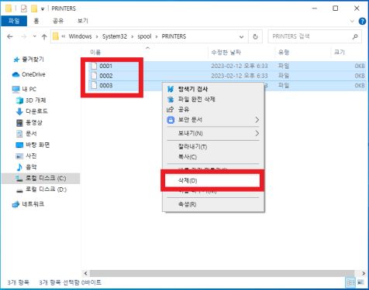Click spool in the address path
Screen dimensions: 369x290
point(144,36)
